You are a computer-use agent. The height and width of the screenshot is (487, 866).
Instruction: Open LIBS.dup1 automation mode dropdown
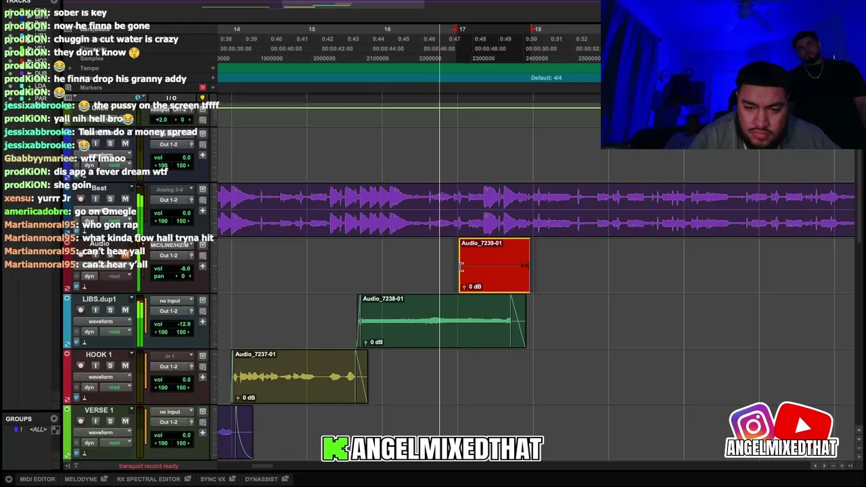116,332
